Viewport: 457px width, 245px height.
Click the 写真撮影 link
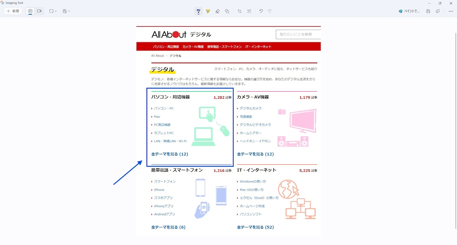246,117
